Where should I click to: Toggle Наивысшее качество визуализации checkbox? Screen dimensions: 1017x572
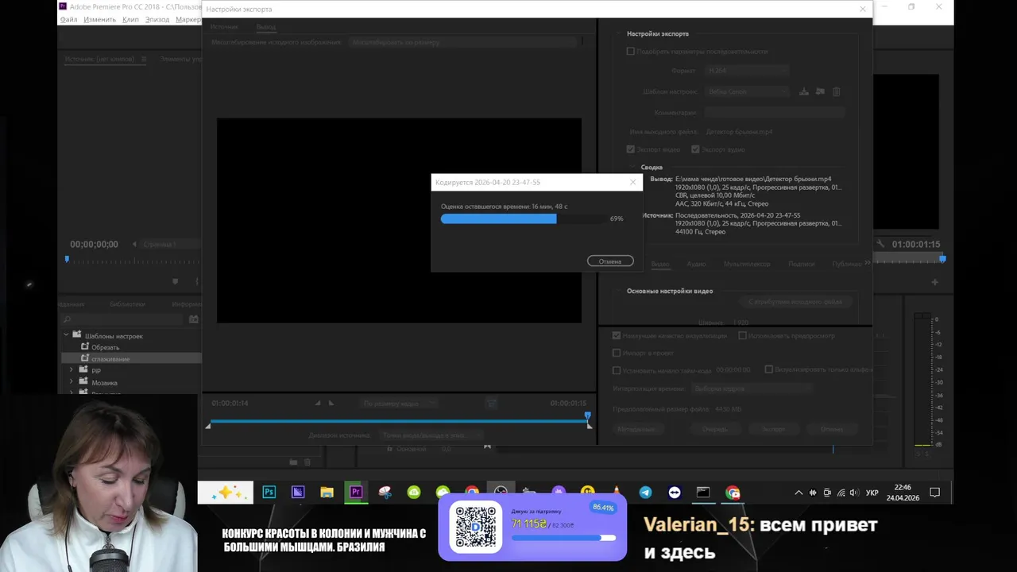tap(617, 335)
